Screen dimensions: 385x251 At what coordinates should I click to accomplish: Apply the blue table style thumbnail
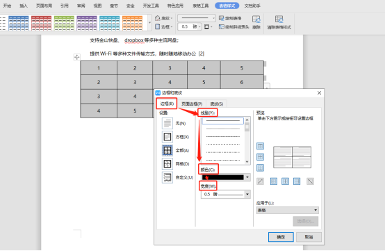[19, 23]
